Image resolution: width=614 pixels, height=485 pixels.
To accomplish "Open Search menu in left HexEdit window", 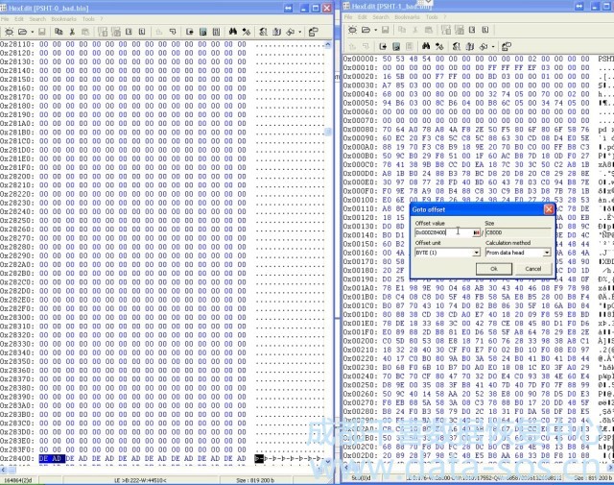I will 37,18.
